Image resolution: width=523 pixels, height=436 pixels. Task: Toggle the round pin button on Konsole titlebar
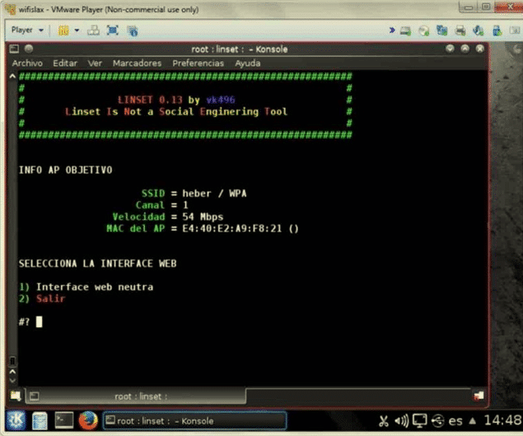point(29,49)
